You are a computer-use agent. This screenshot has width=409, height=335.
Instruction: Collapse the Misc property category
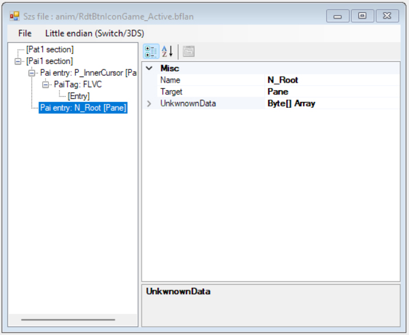click(149, 68)
